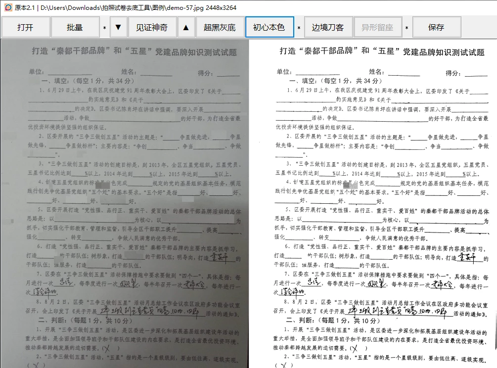
Task: Click the asterisk between 初心本色 and 边境刀客
Action: 299,28
